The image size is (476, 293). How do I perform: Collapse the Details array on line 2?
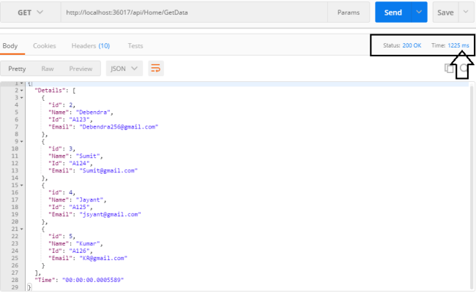pyautogui.click(x=21, y=91)
